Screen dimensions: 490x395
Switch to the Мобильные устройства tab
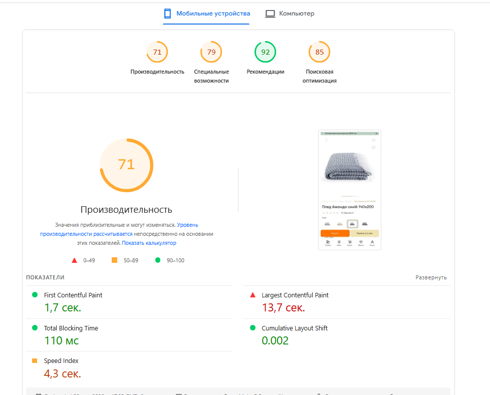206,14
